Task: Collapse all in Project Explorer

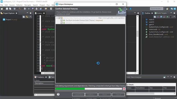Action: 24,17
